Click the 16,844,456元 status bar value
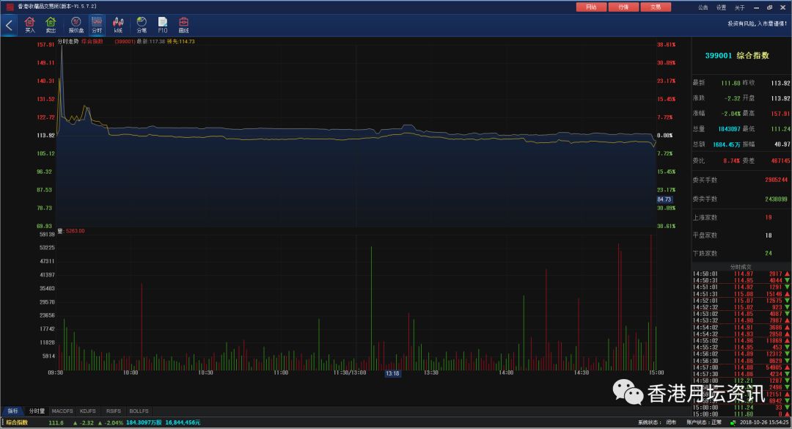 coord(183,422)
